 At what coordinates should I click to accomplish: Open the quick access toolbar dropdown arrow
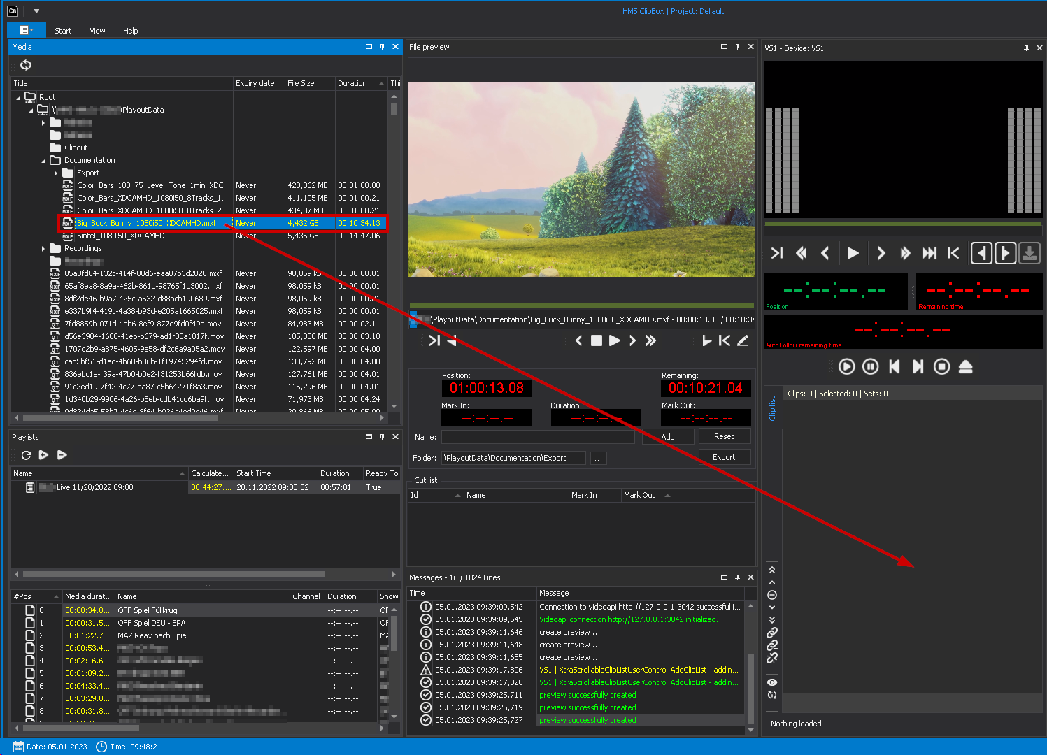[36, 11]
